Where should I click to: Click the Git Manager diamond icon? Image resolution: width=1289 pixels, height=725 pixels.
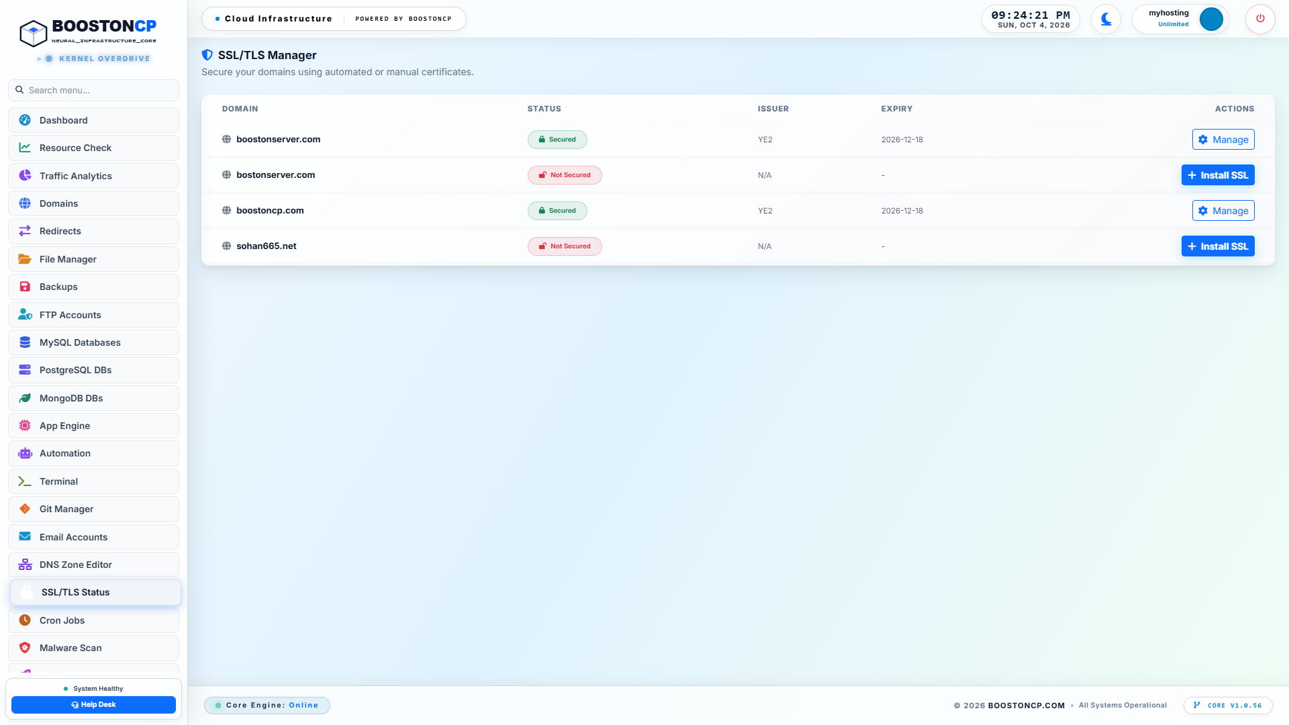(25, 509)
